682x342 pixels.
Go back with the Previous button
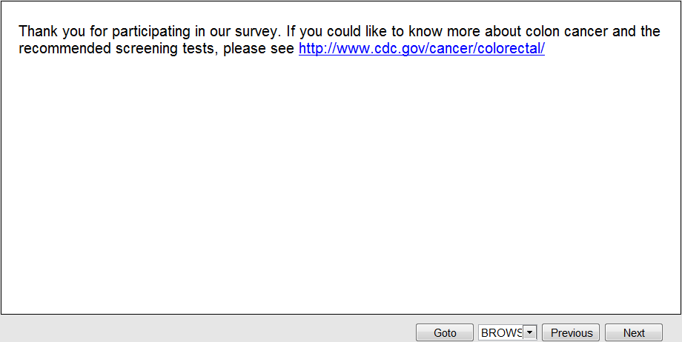click(571, 333)
